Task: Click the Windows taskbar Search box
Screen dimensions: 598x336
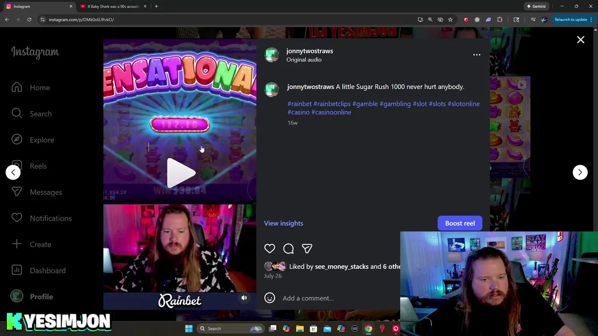Action: (x=230, y=329)
